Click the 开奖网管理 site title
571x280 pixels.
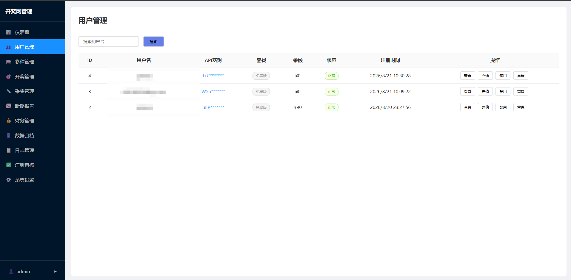click(x=19, y=11)
